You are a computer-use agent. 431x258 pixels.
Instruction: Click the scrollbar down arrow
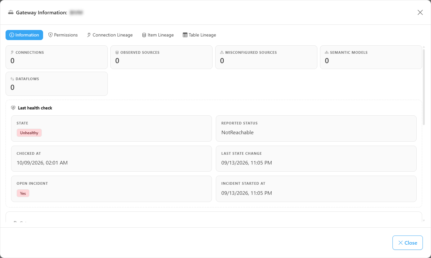tap(424, 221)
